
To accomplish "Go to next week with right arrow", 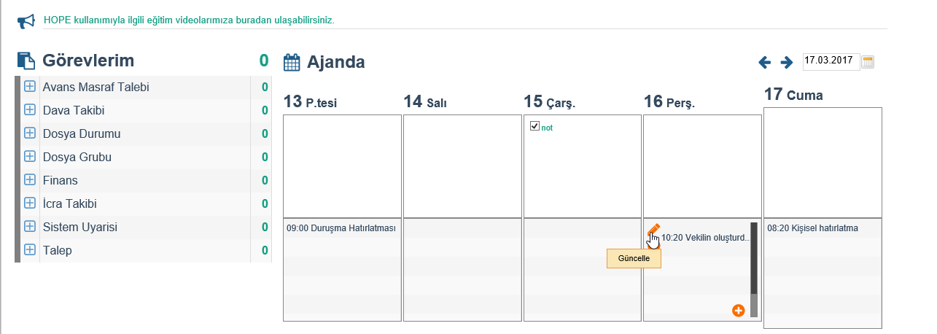I will click(x=787, y=63).
